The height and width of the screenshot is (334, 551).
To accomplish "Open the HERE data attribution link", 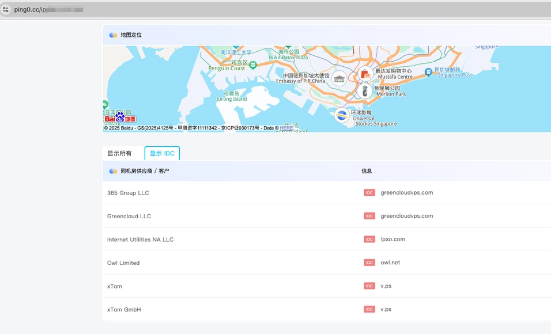I will [286, 128].
